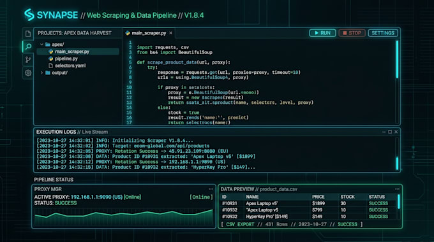Image resolution: width=434 pixels, height=242 pixels.
Task: Click the active proxy address 192.168.1.1:9090 (US)
Action: coord(96,197)
